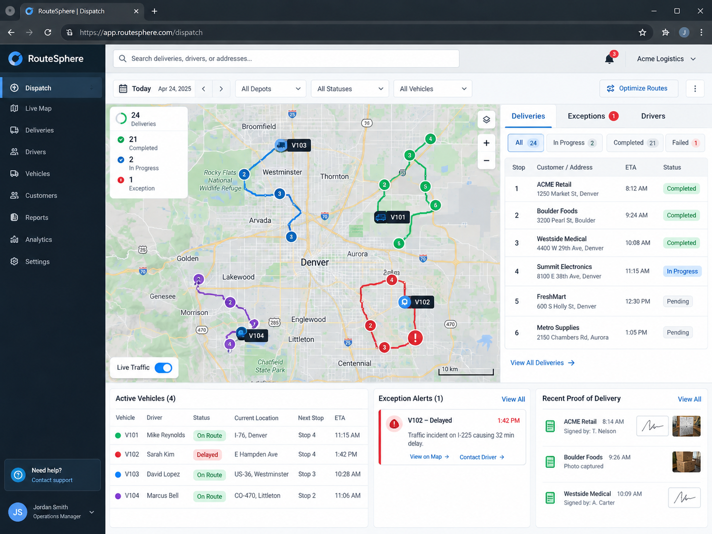The image size is (712, 534).
Task: Open the All Statuses dropdown
Action: tap(350, 89)
